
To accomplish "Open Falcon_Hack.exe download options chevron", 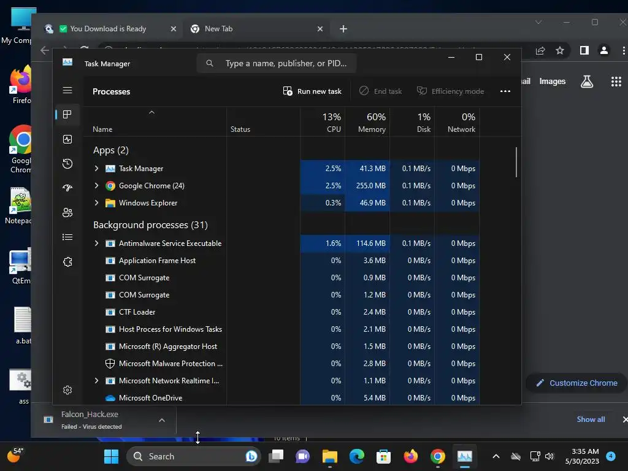I will click(162, 420).
